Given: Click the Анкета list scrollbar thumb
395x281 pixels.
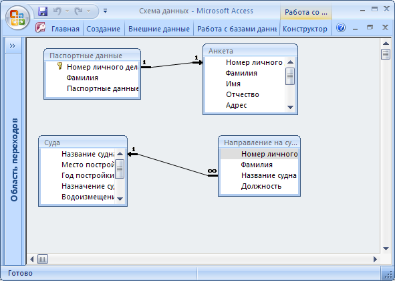Looking at the screenshot, I should pos(290,76).
